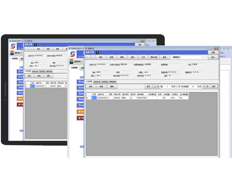
Task: Click 下一页 next page button in front pager
Action: [x=206, y=86]
